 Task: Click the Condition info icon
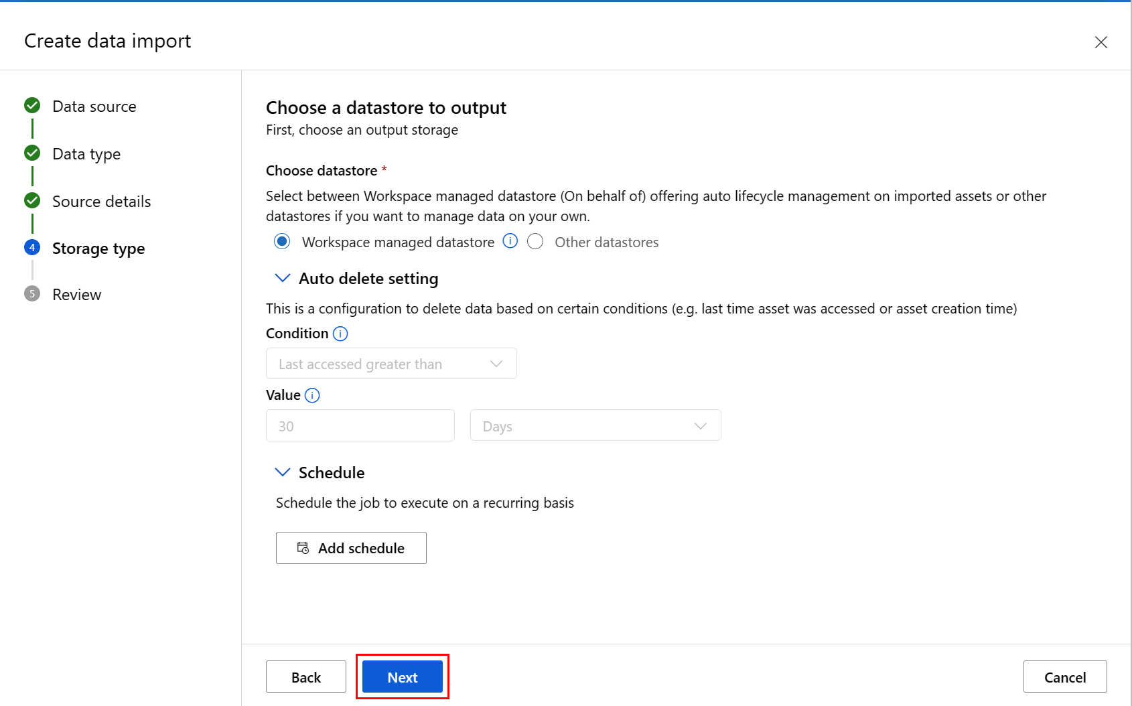tap(340, 334)
